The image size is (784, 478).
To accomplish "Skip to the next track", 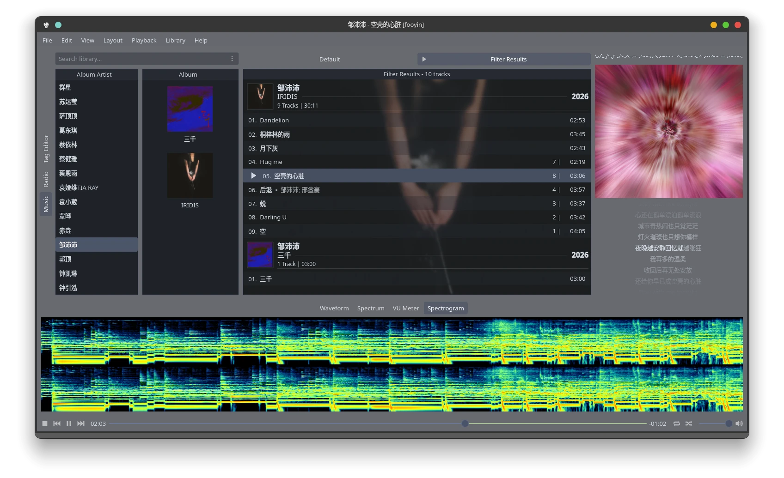I will click(81, 424).
